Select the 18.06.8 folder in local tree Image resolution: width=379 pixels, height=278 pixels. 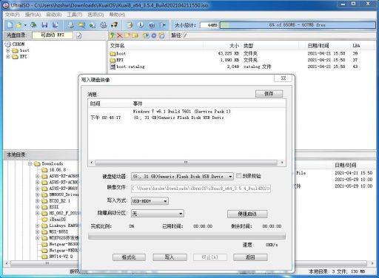pos(54,170)
